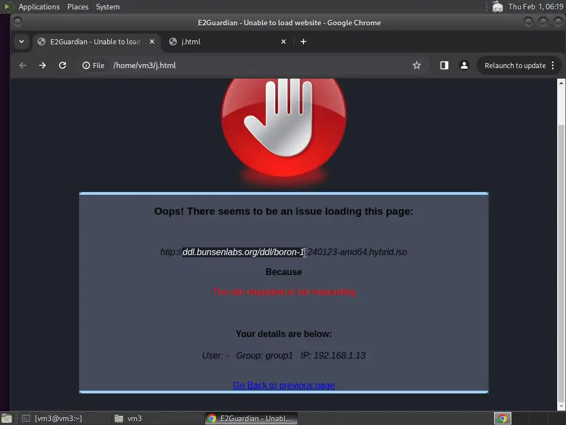Viewport: 566px width, 425px height.
Task: Open the Chrome profile menu
Action: coord(464,65)
